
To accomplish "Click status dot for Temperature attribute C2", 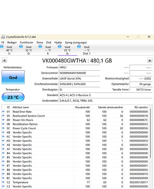I will click(x=3, y=182).
